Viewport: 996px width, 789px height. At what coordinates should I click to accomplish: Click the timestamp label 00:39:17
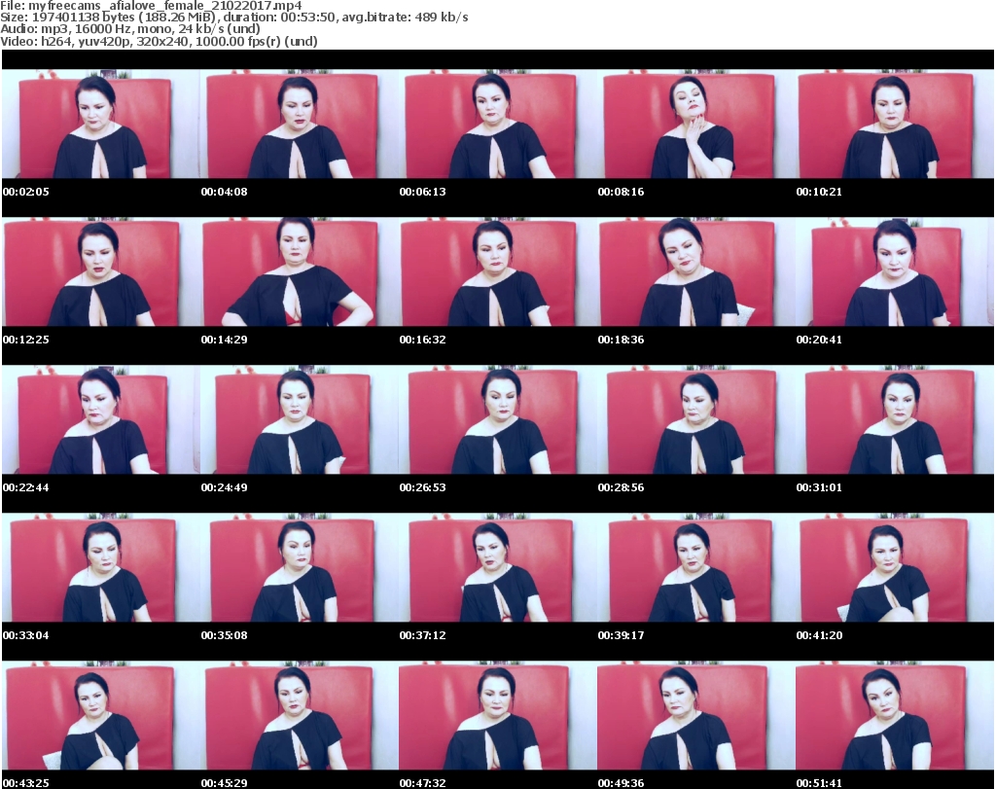click(621, 635)
